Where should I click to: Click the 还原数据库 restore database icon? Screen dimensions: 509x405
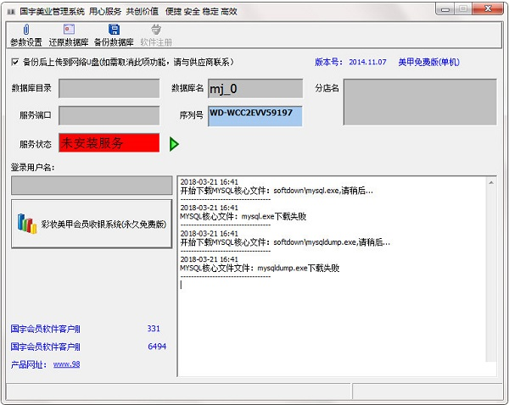(x=69, y=30)
